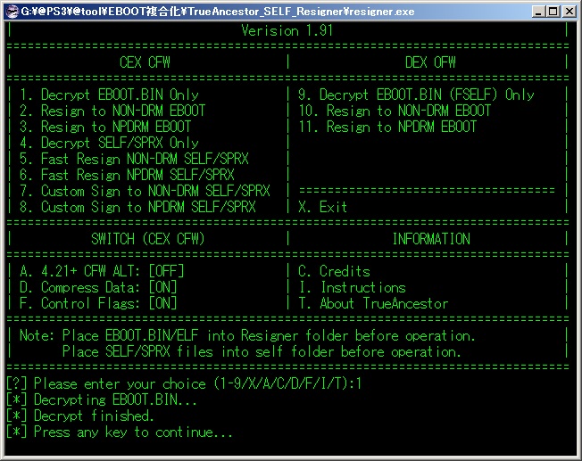Click the 'DEX OFW' section heading
The image size is (582, 461).
430,62
